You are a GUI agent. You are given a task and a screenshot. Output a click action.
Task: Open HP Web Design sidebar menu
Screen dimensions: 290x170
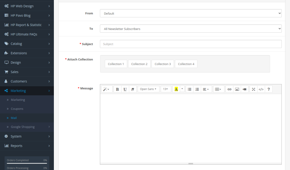[x=27, y=6]
